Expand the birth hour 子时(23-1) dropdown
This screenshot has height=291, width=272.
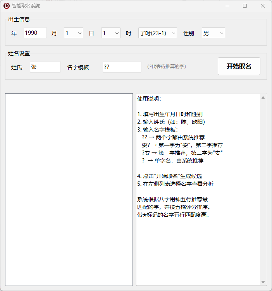point(158,33)
